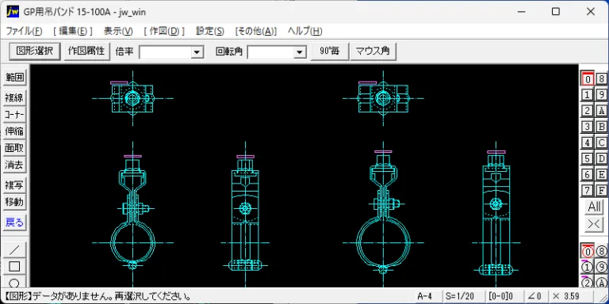This screenshot has width=609, height=304.
Task: Open the ヘルプ(H) menu
Action: tap(304, 31)
